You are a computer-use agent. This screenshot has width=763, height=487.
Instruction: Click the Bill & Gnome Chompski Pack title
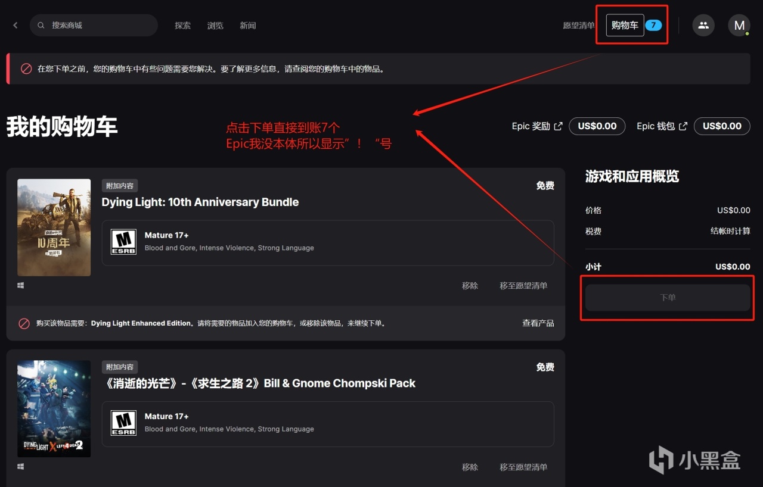pyautogui.click(x=259, y=383)
